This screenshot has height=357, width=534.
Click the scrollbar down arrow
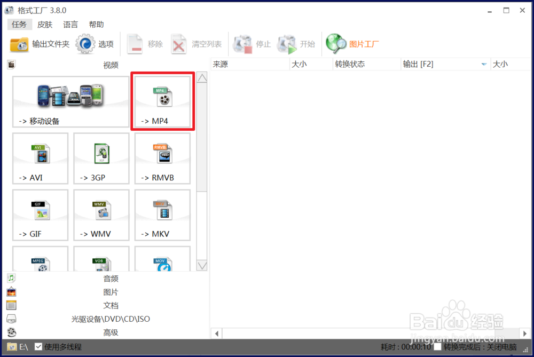(x=202, y=265)
